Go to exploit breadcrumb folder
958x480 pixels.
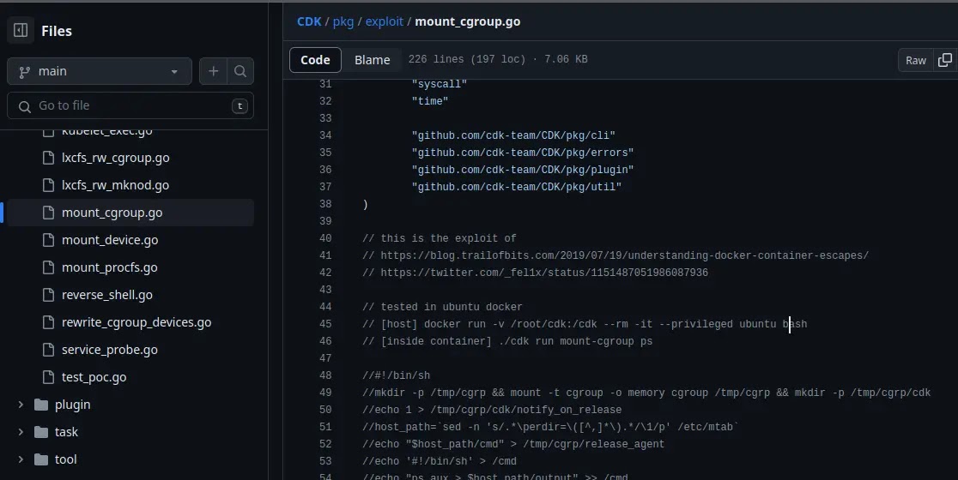coord(385,21)
